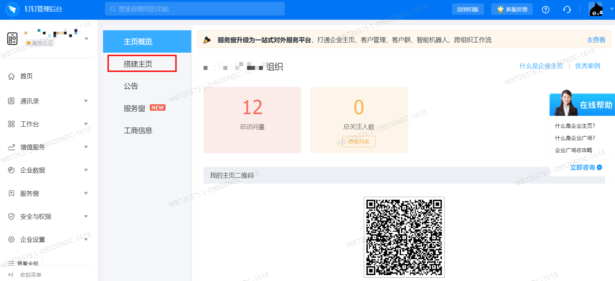This screenshot has height=281, width=615.
Task: Click the 在线帮助 banner
Action: click(582, 105)
